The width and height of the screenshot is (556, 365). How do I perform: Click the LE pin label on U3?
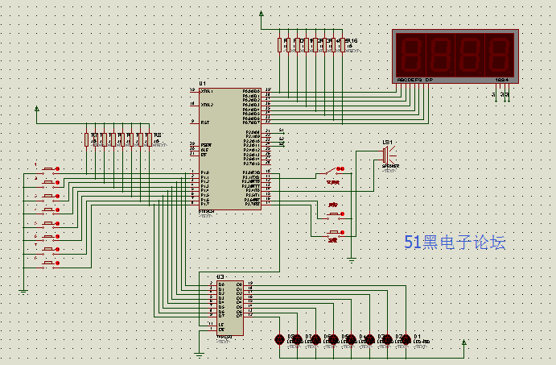221,325
